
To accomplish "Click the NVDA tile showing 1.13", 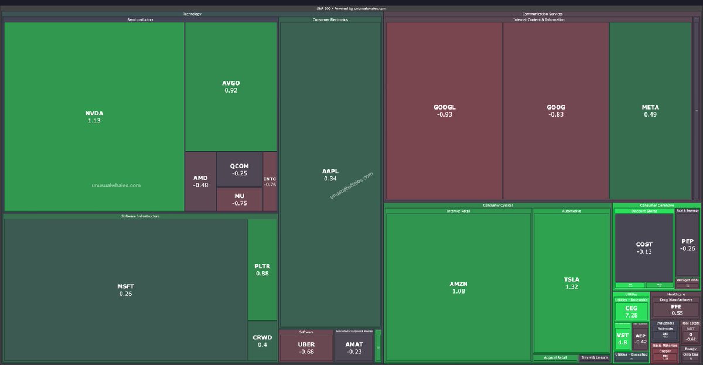I will point(94,117).
